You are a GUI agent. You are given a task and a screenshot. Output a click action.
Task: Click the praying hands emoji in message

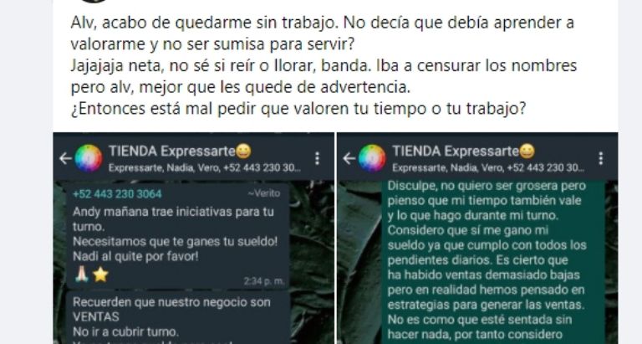coord(81,275)
